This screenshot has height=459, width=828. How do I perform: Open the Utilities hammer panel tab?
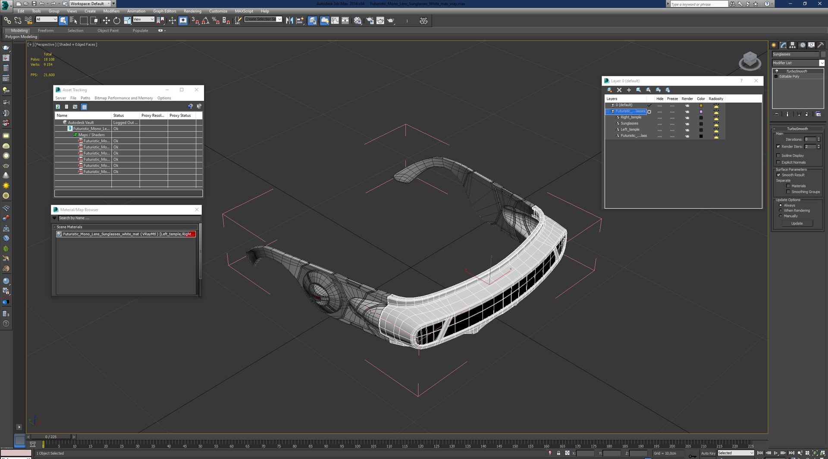821,45
